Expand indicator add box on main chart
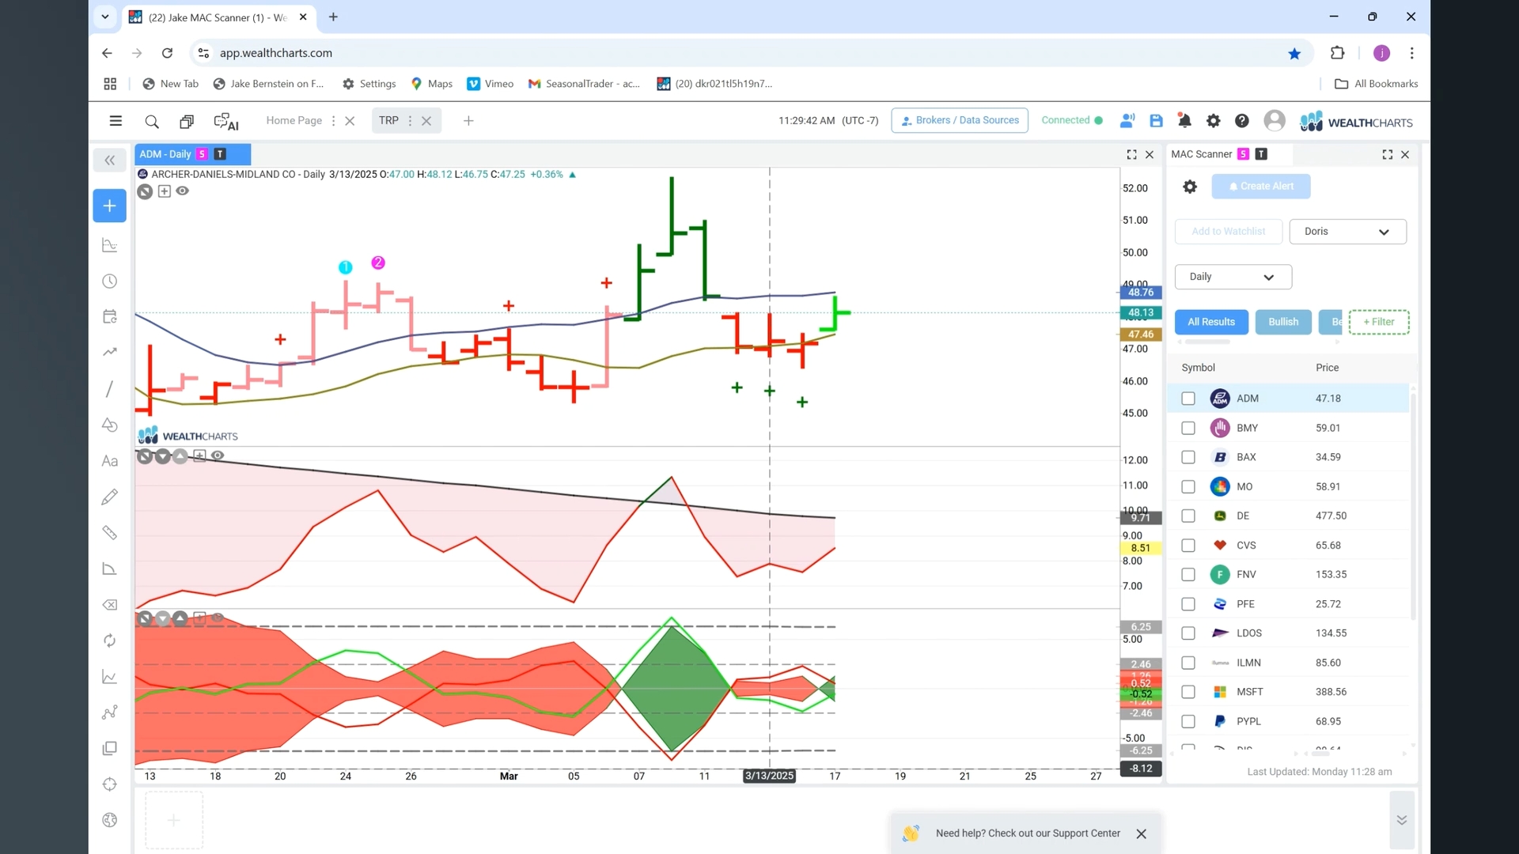This screenshot has width=1519, height=854. (x=165, y=191)
